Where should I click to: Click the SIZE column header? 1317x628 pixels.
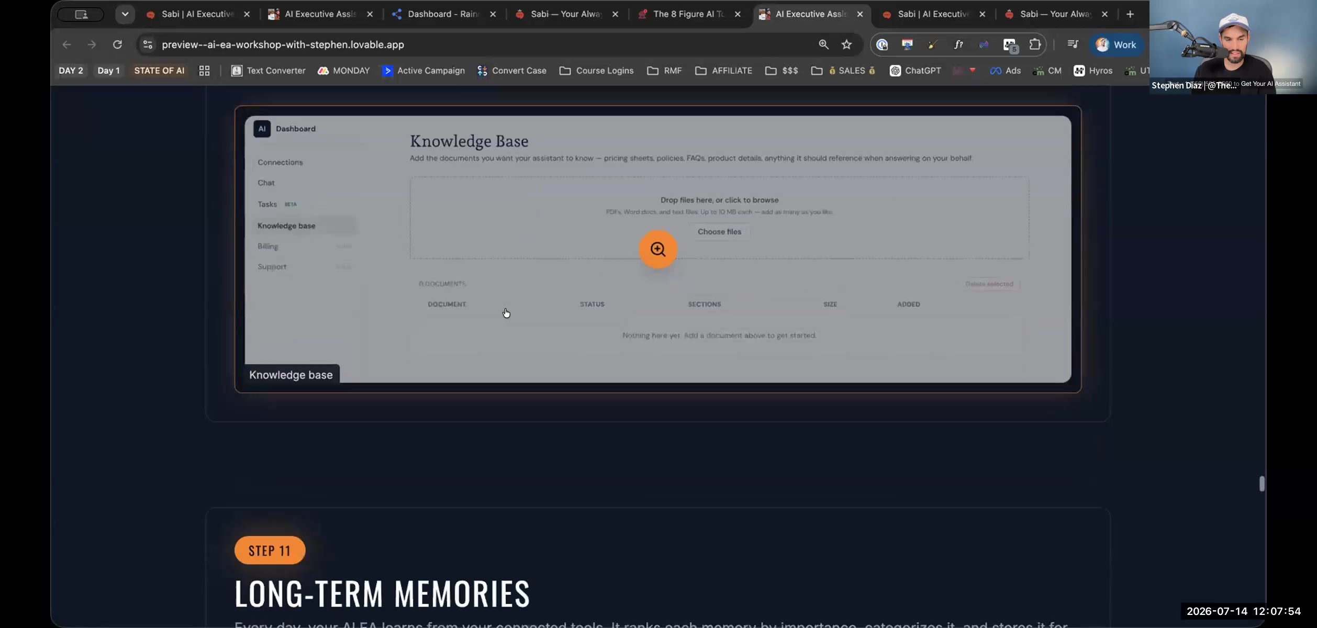click(830, 304)
